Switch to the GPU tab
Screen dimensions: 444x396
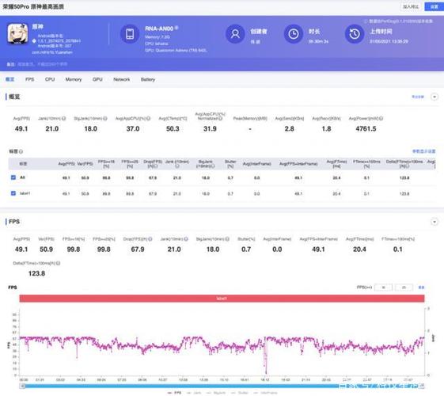pyautogui.click(x=97, y=79)
